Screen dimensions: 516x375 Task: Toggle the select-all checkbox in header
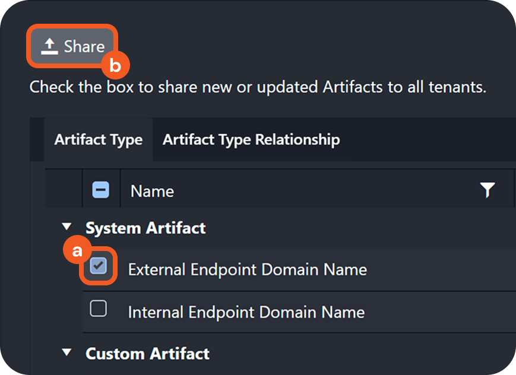pyautogui.click(x=100, y=190)
